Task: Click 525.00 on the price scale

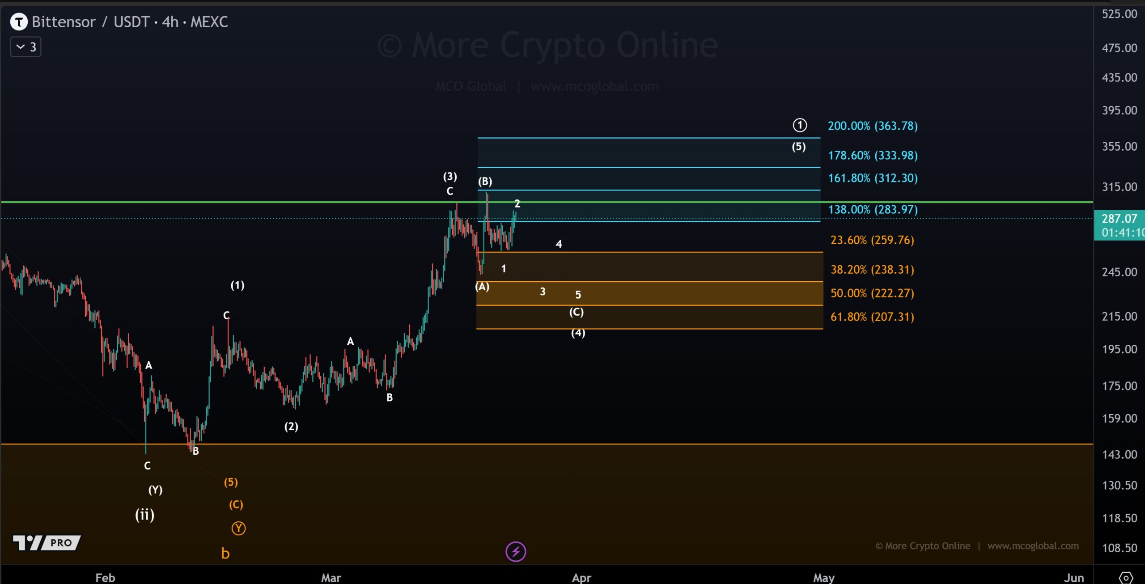Action: 1120,14
